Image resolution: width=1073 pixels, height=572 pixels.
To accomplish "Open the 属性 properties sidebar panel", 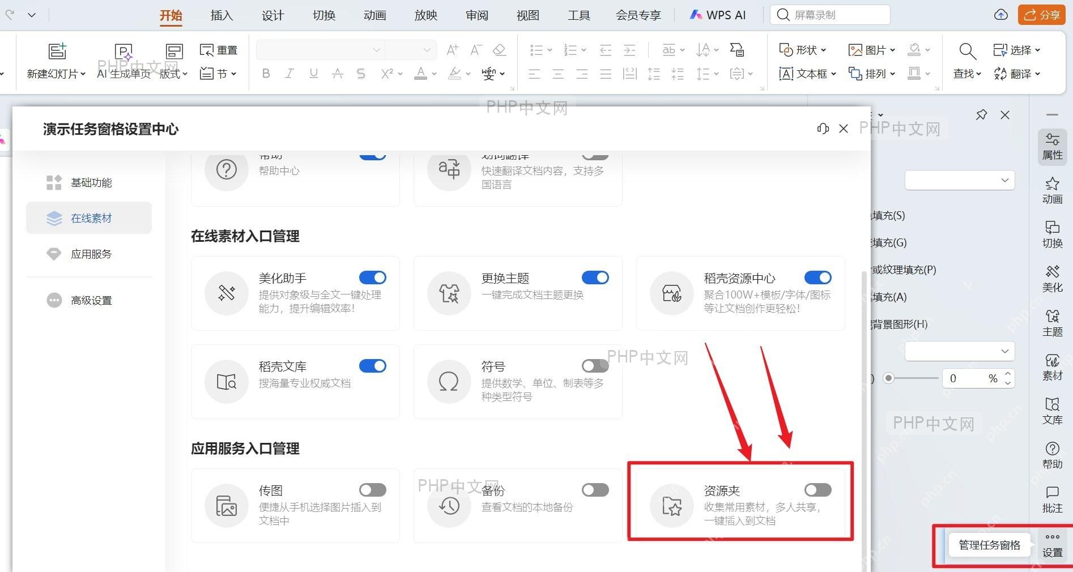I will [x=1052, y=147].
